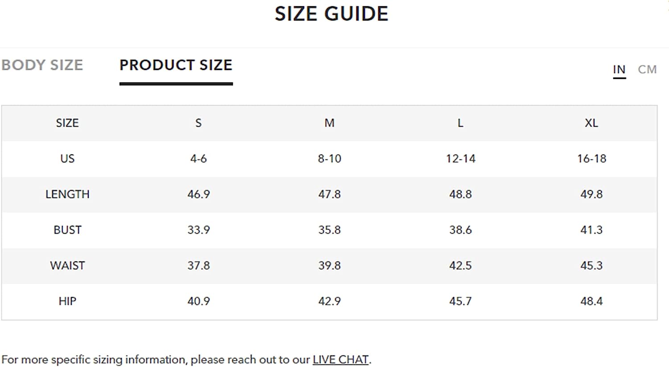Screen dimensions: 669x367
Task: Open the LIVE CHAT link
Action: click(341, 359)
